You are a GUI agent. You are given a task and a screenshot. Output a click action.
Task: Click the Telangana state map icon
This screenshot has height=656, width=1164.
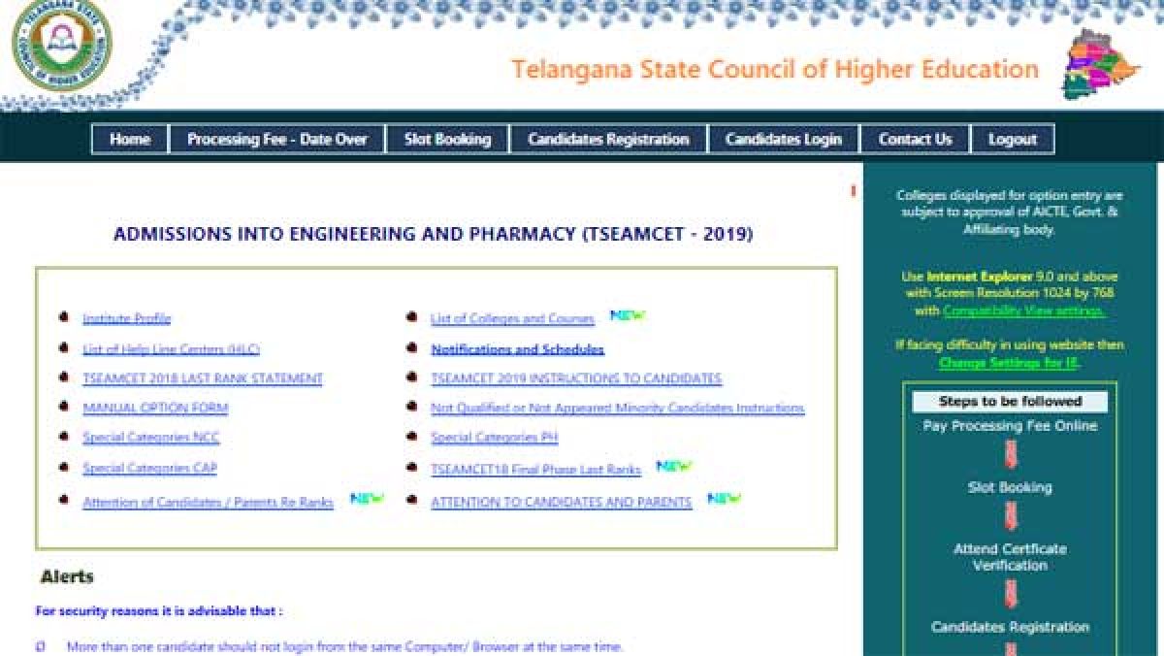1104,65
